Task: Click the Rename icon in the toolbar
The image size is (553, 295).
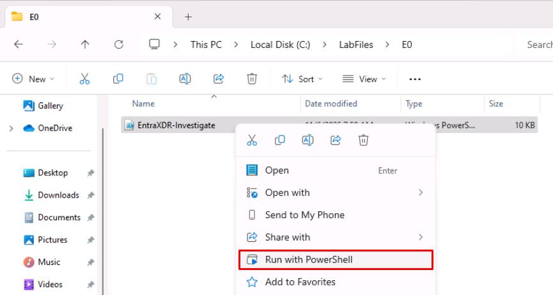Action: 185,79
